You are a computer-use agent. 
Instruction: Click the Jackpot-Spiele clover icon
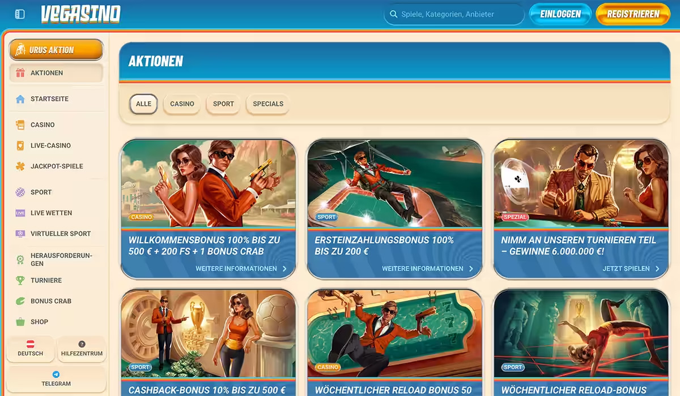pos(20,166)
